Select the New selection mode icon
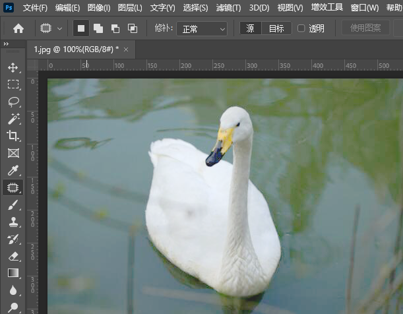 tap(81, 28)
